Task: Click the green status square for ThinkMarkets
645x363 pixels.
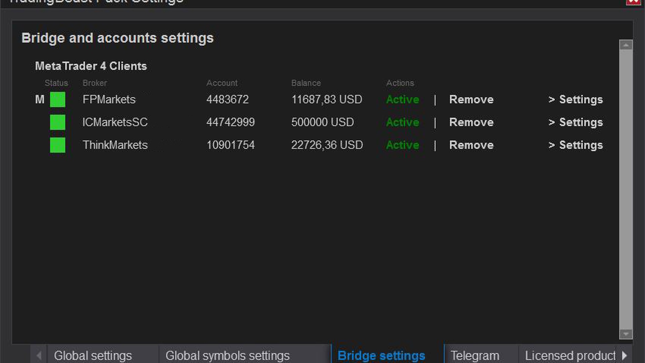Action: (x=57, y=145)
